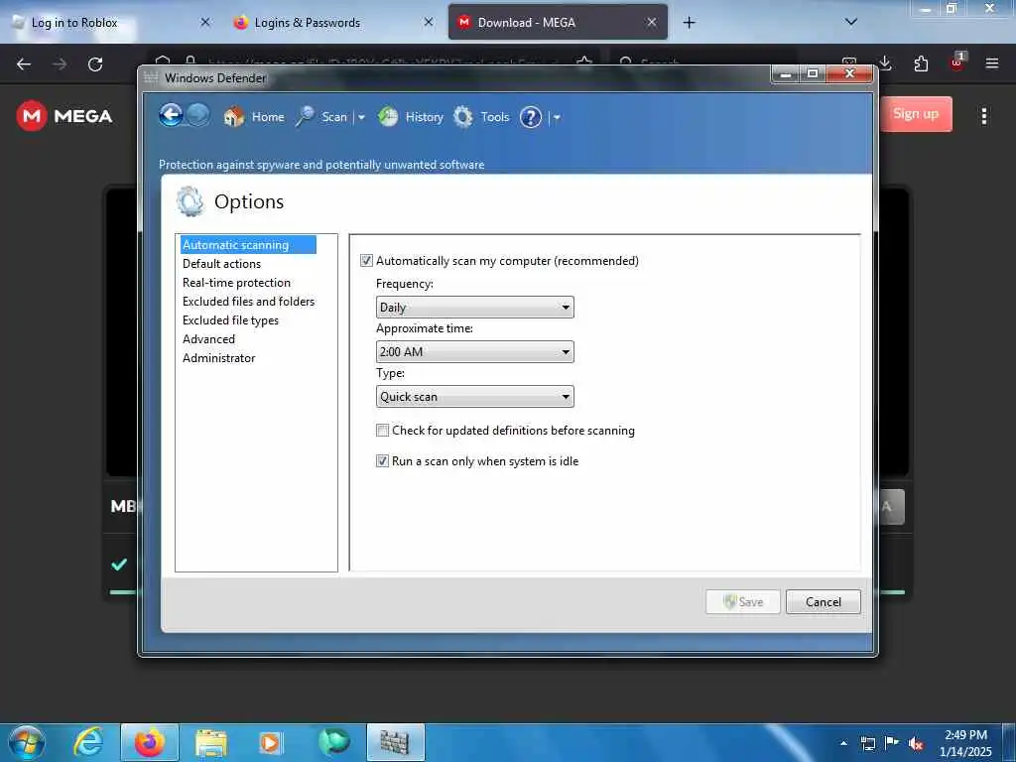Click the Defender forward arrow button
The width and height of the screenshot is (1016, 762).
click(197, 115)
